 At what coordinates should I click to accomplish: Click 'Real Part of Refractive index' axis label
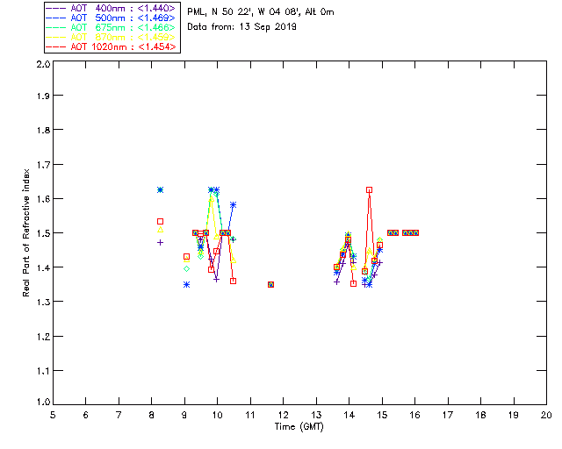pyautogui.click(x=25, y=233)
